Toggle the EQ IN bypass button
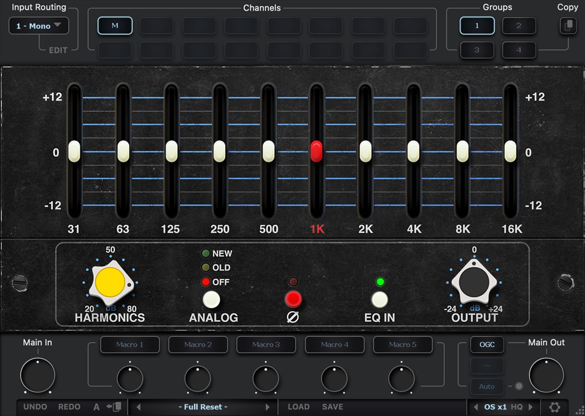This screenshot has width=585, height=416. (x=379, y=299)
